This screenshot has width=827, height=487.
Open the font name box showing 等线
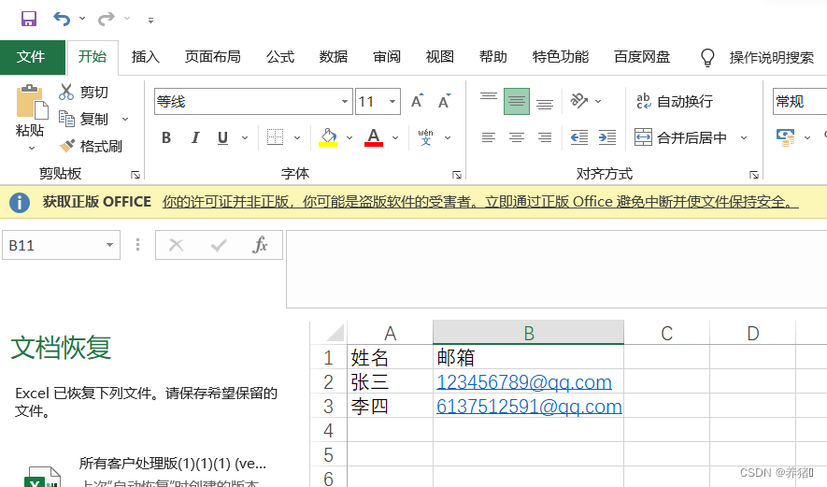pos(253,101)
